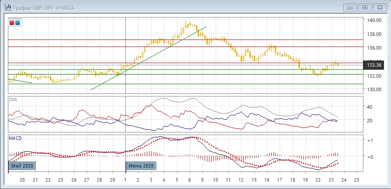Click the Июнь 2020 month marker
This screenshot has width=391, height=189.
click(141, 166)
